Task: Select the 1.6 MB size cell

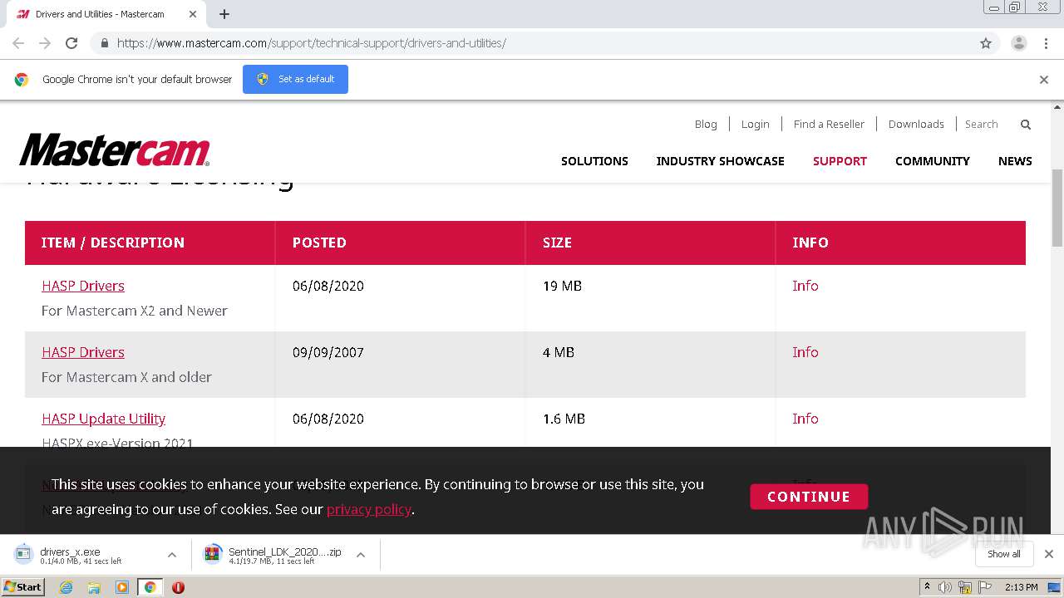Action: [x=564, y=419]
